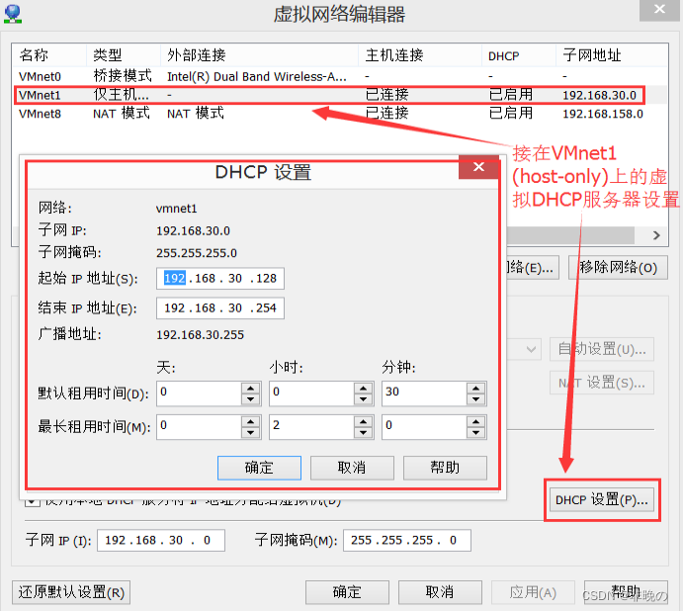The image size is (683, 611).
Task: Decrease 默认租用时间 minutes value
Action: pos(476,399)
